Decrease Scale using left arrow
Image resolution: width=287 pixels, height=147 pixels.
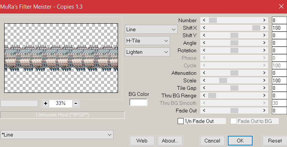tap(204, 80)
